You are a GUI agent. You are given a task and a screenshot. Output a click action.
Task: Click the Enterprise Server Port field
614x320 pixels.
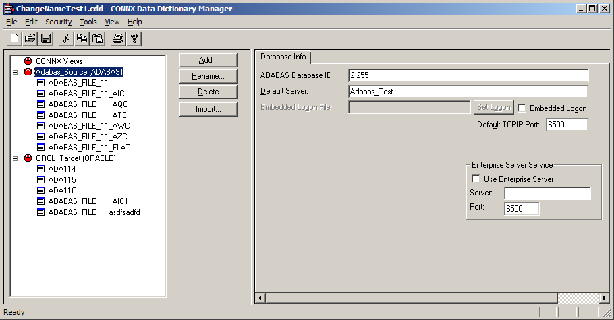point(522,209)
